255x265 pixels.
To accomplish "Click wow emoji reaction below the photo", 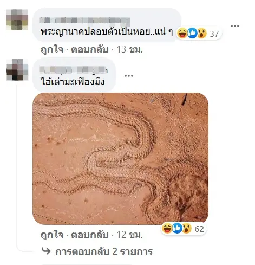I will 187,229.
